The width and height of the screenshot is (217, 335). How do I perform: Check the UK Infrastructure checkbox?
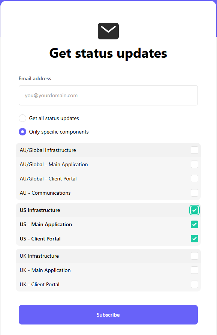pyautogui.click(x=195, y=256)
